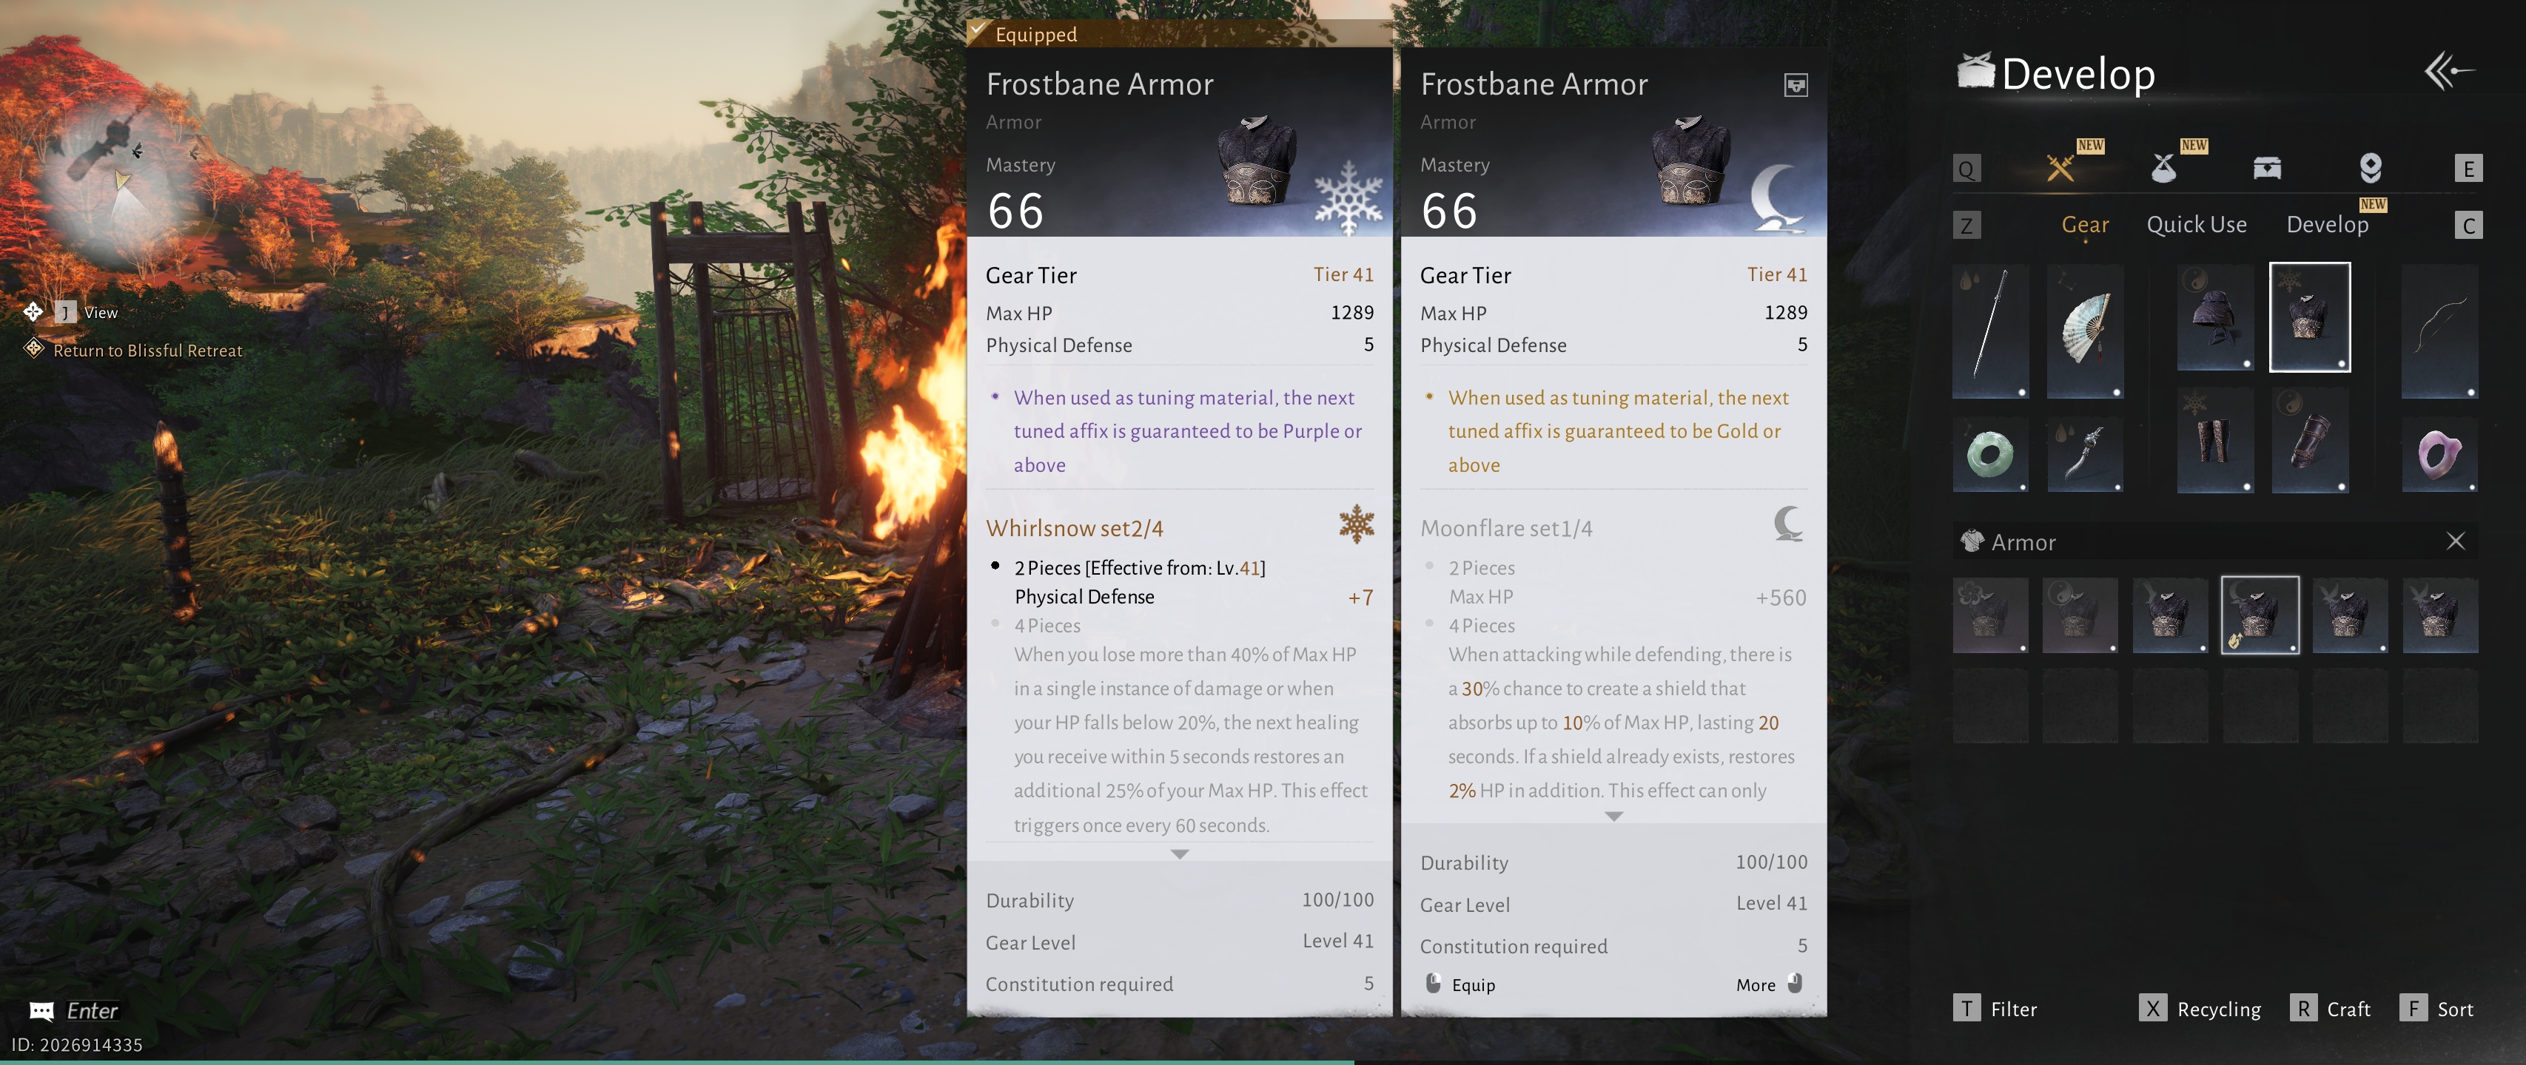Click the back arrow next to Develop
Image resolution: width=2526 pixels, height=1065 pixels.
tap(2448, 72)
